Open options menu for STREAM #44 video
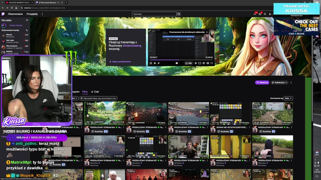321x180 pixels. click(123, 127)
